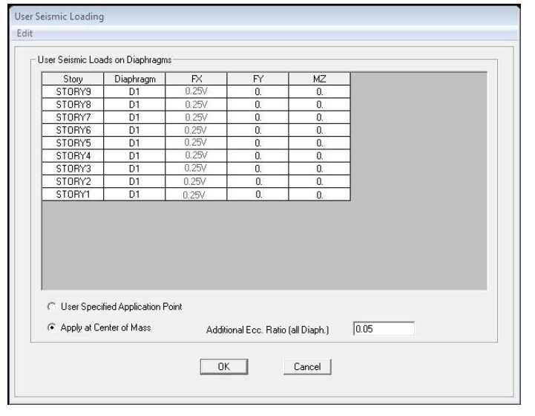Viewport: 535px width, 416px height.
Task: Select the STORY5 row label
Action: click(73, 143)
